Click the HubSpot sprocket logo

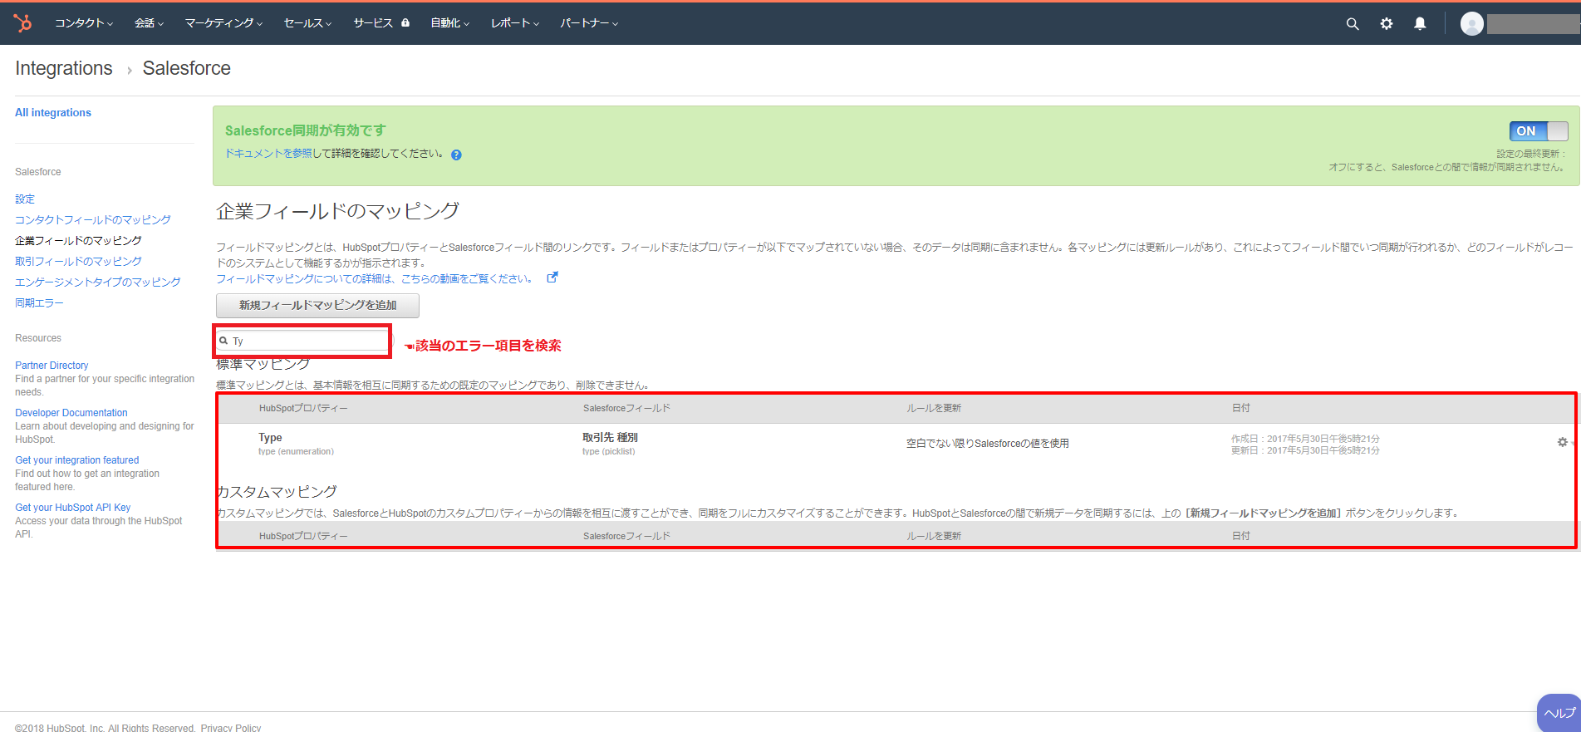[23, 23]
